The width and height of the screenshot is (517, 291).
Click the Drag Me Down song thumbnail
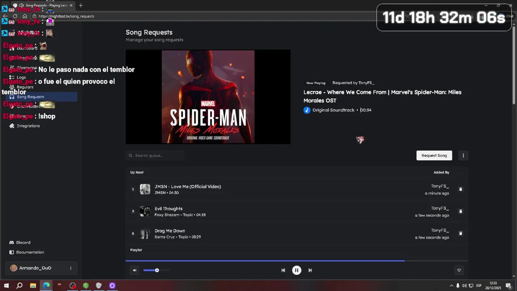pyautogui.click(x=145, y=234)
